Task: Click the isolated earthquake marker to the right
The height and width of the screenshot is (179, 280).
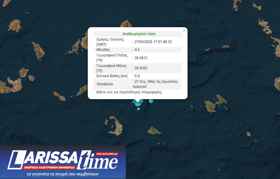Action: [151, 101]
